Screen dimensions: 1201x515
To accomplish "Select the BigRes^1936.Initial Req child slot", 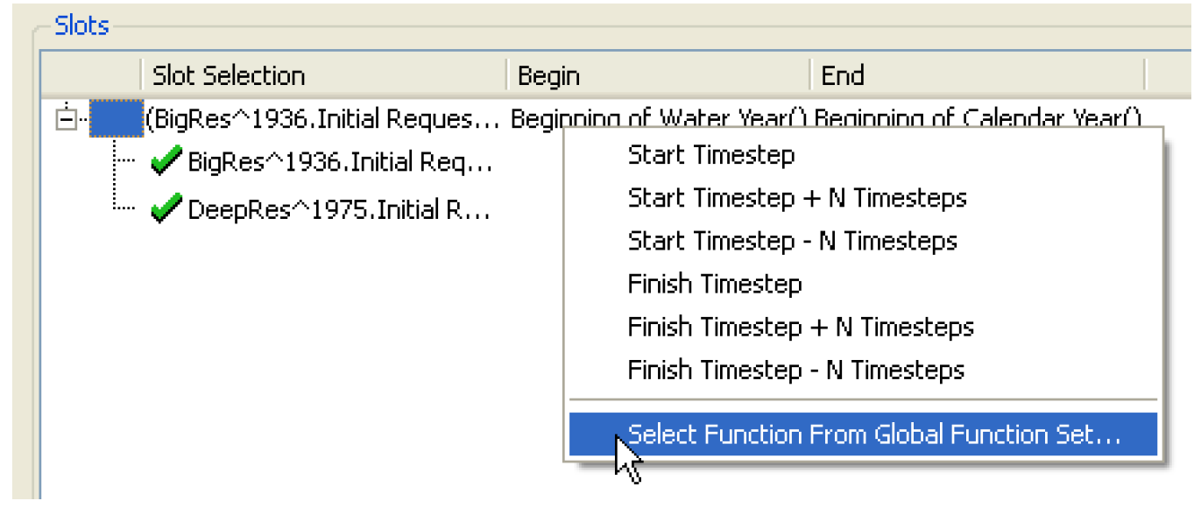I will [340, 162].
